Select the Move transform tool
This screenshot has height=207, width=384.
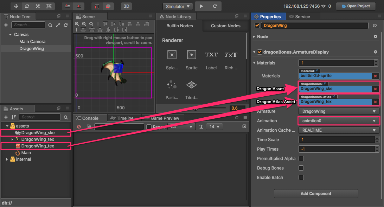tap(16, 6)
